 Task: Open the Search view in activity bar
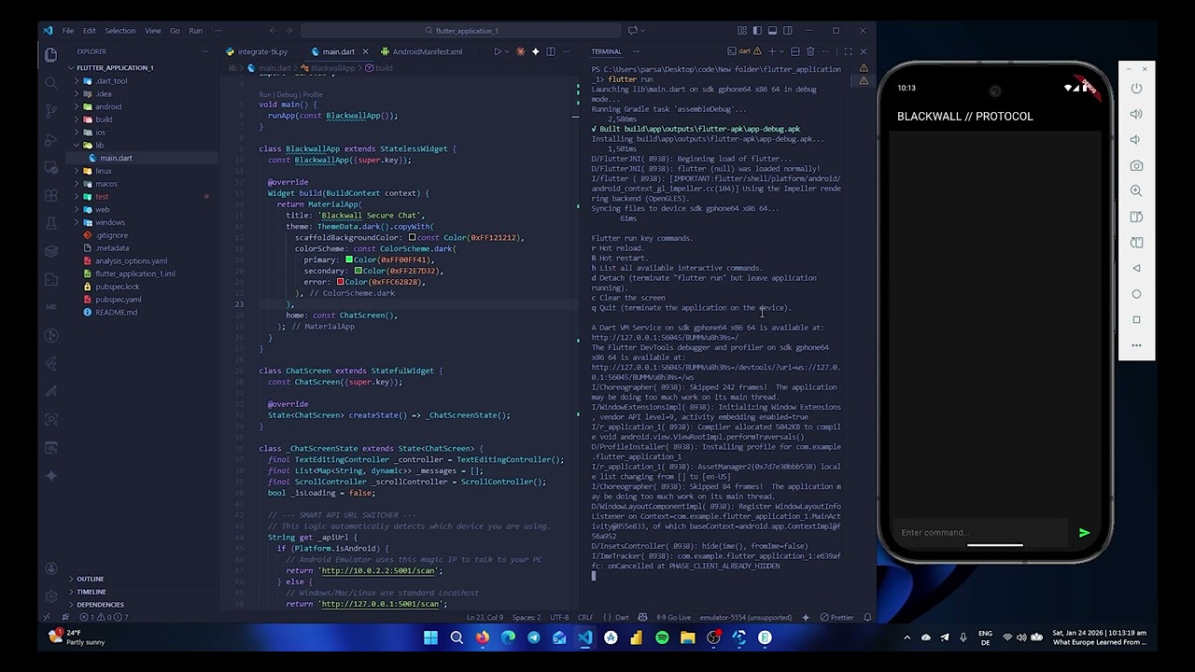click(50, 83)
